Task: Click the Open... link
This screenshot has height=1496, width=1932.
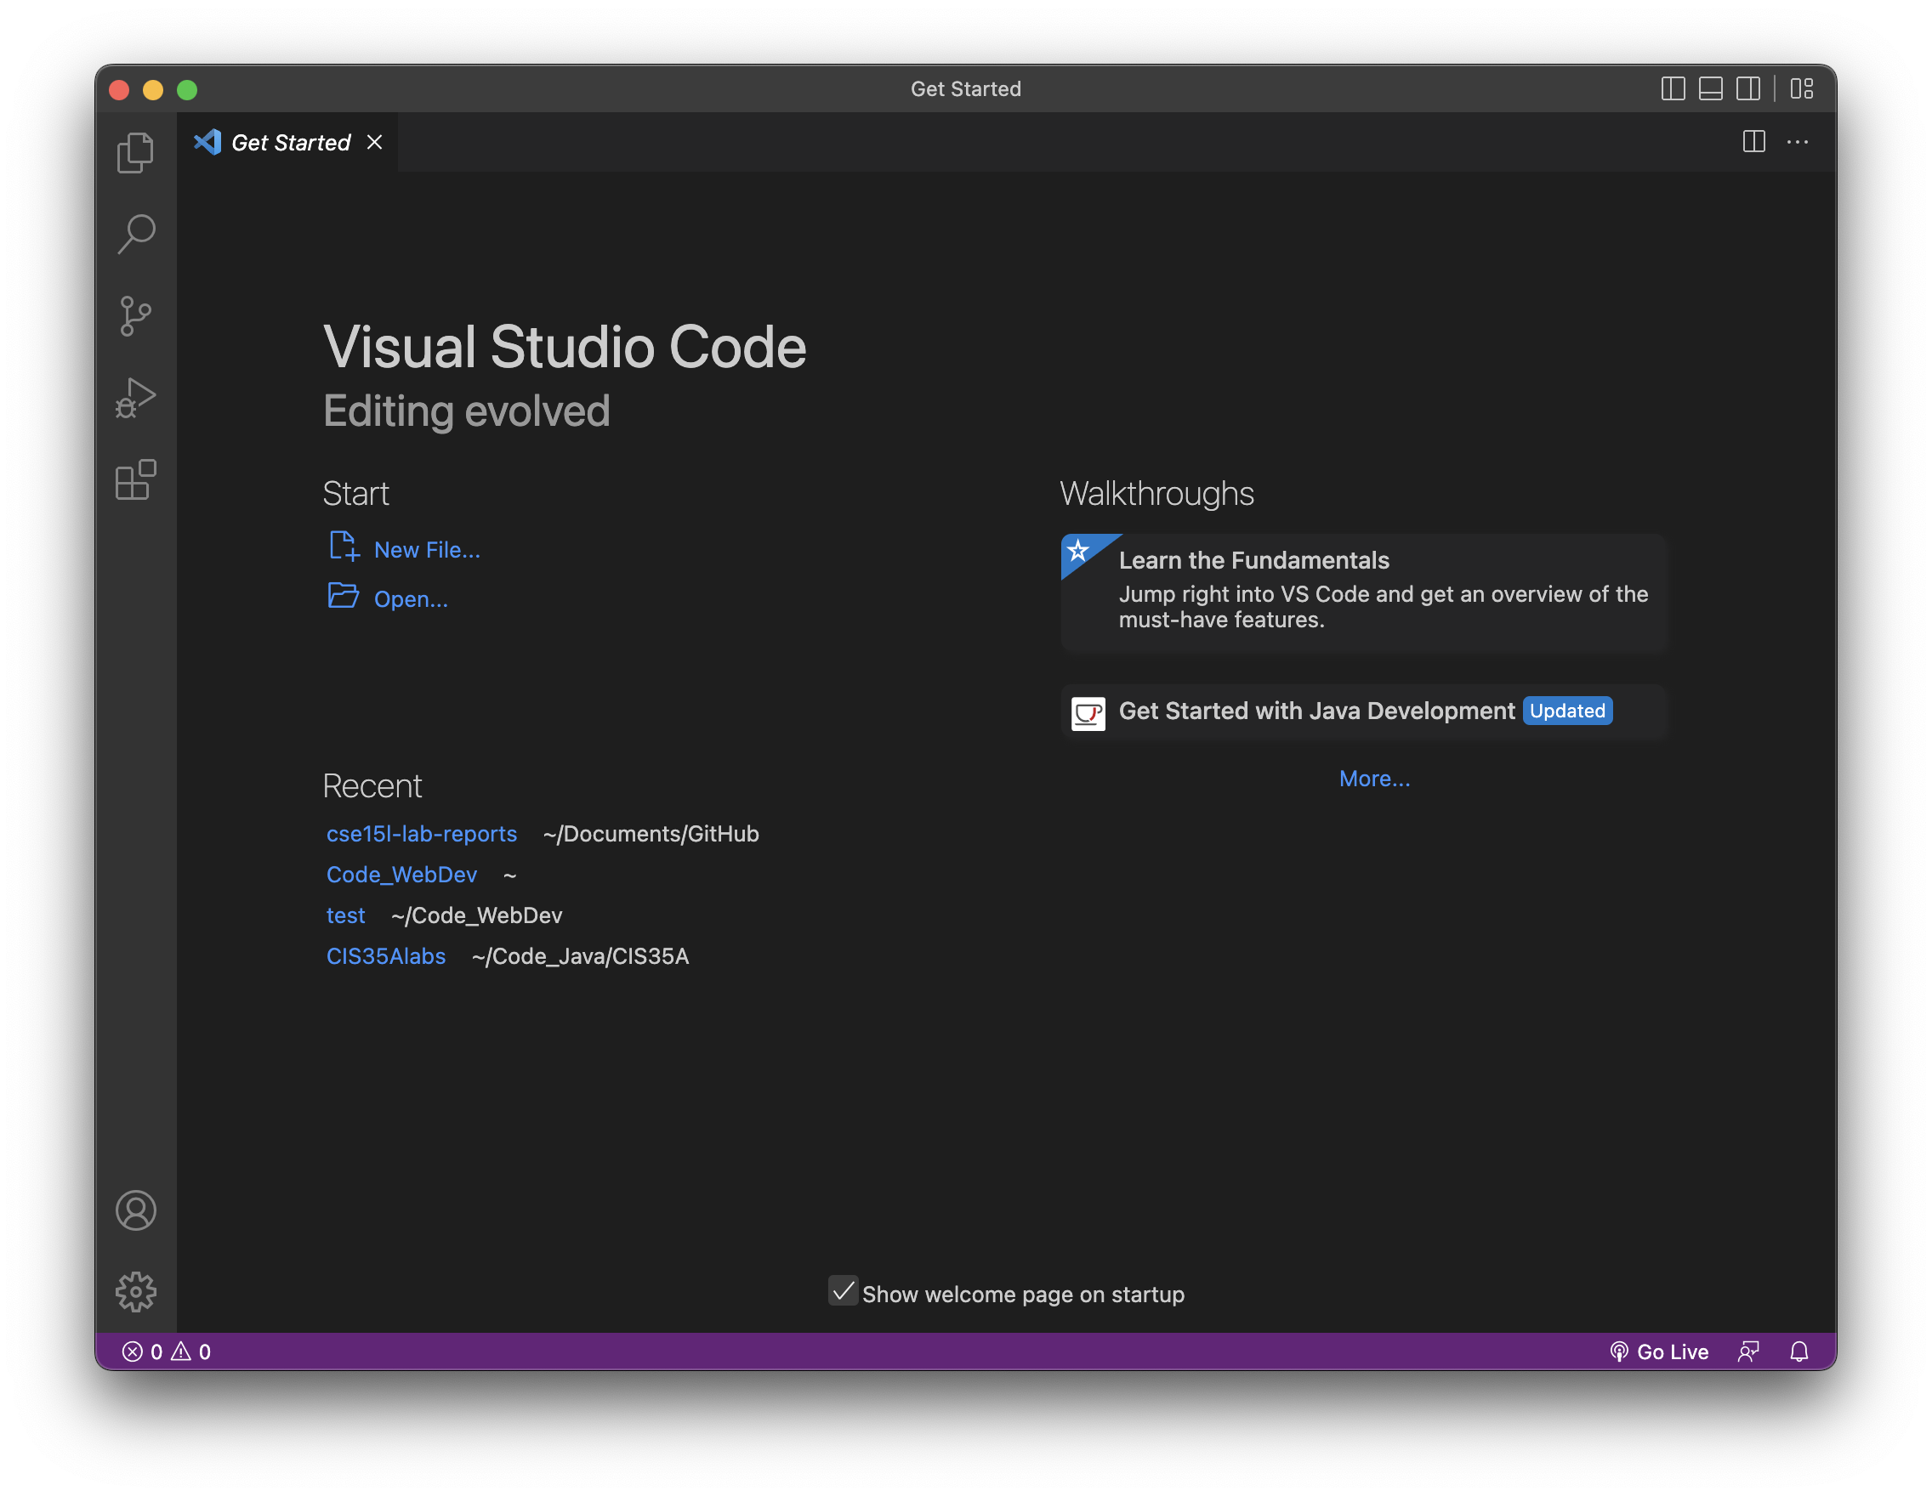Action: [x=412, y=599]
